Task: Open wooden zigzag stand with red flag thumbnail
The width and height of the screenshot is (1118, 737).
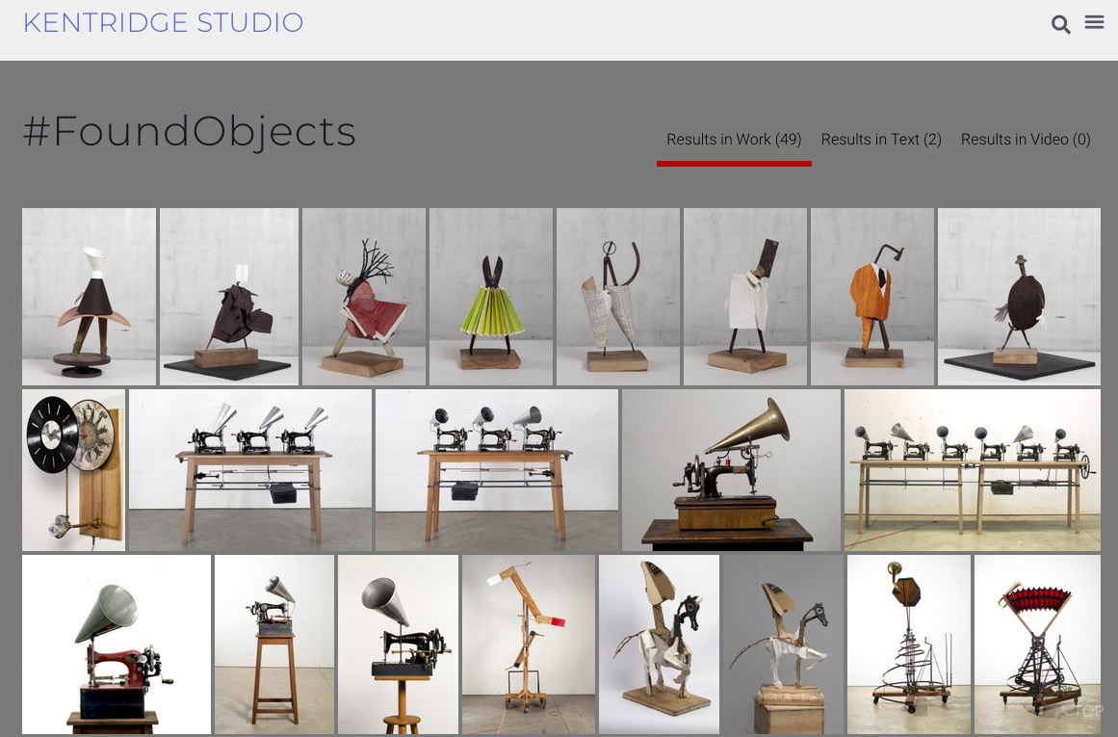Action: tap(529, 645)
